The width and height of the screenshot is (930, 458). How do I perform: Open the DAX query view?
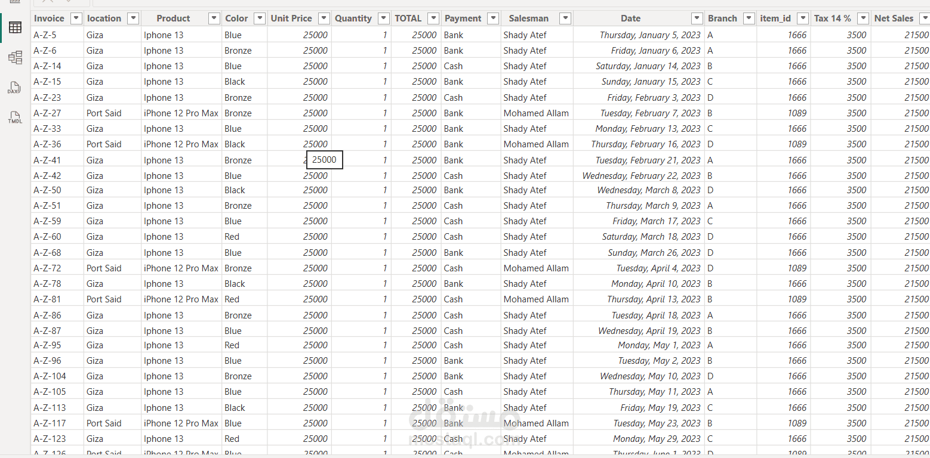click(15, 88)
